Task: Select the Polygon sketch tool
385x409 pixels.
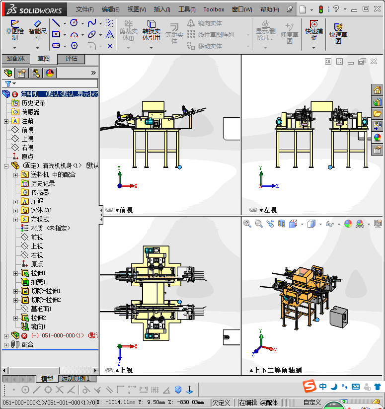Action: click(75, 46)
